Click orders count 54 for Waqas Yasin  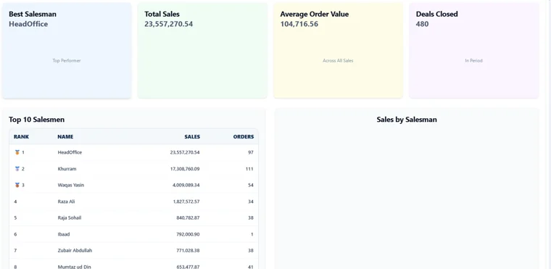[251, 185]
